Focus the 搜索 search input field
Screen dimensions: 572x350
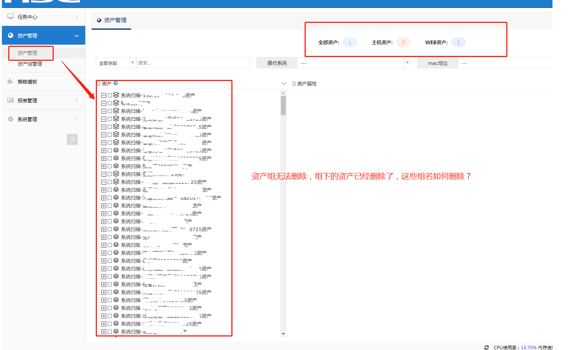(193, 63)
